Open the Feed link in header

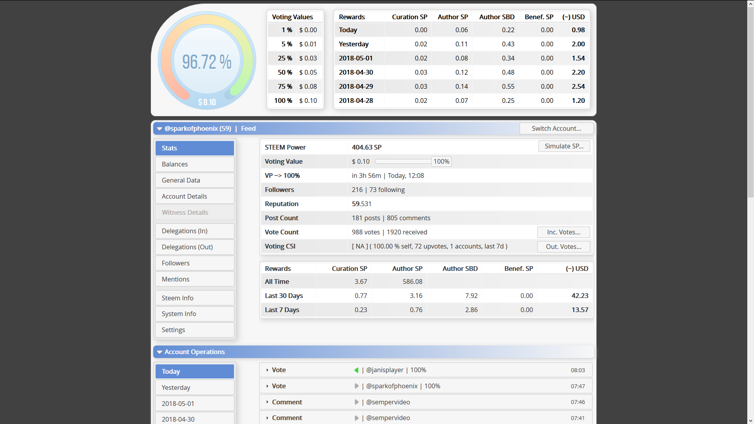click(x=248, y=128)
